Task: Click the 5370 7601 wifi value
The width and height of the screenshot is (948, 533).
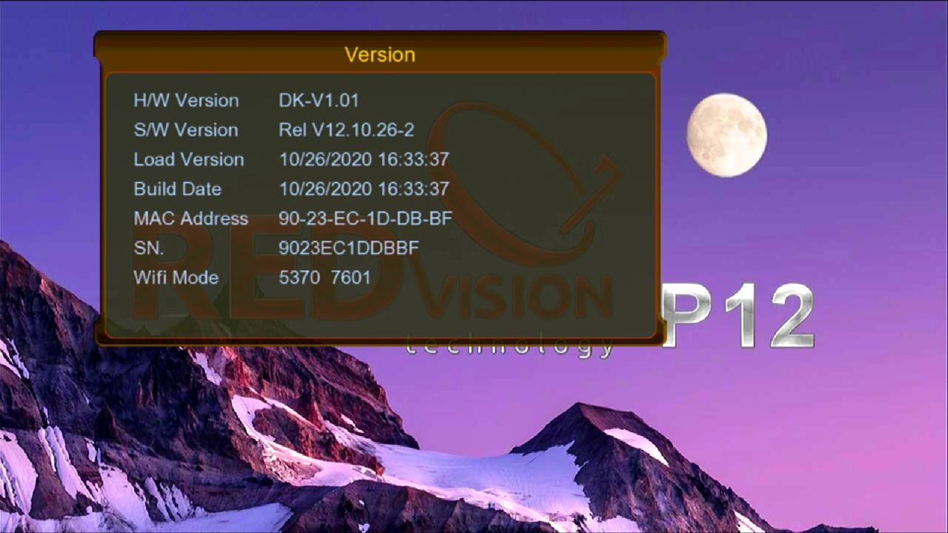Action: (324, 278)
